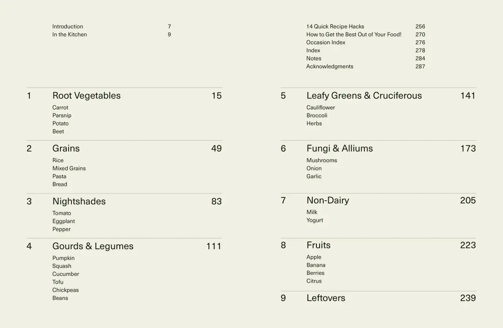Viewport: 503px width, 328px height.
Task: Open Leafy Greens & Cruciferous chapter
Action: (x=364, y=96)
